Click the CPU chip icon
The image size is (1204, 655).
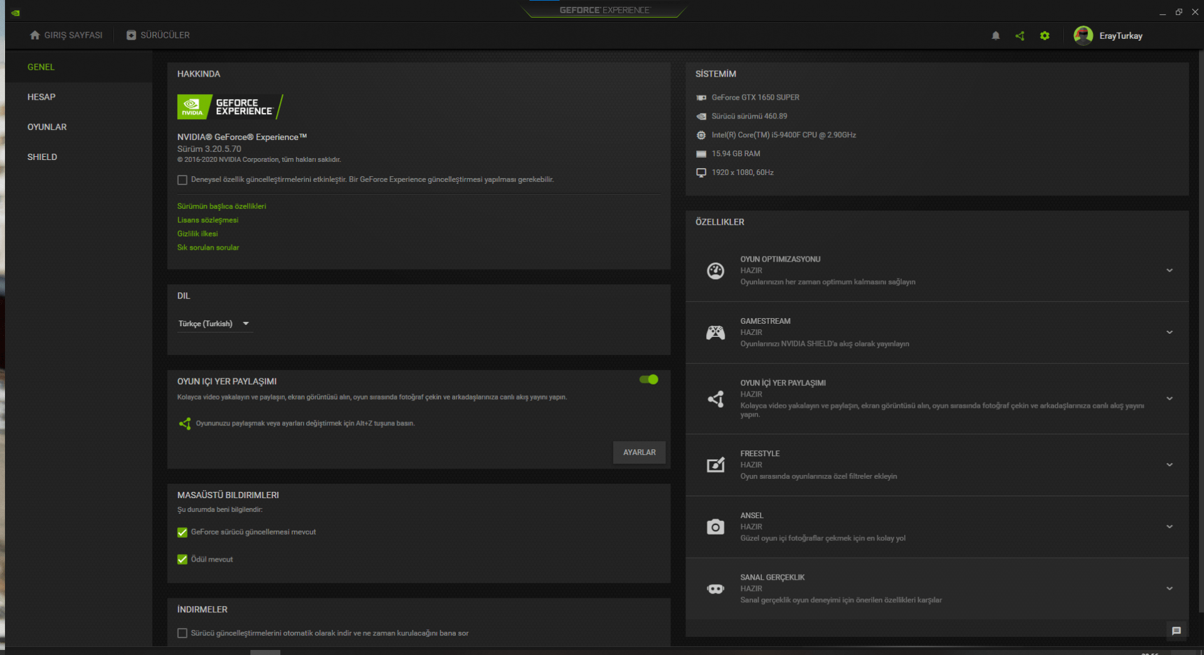click(x=701, y=135)
